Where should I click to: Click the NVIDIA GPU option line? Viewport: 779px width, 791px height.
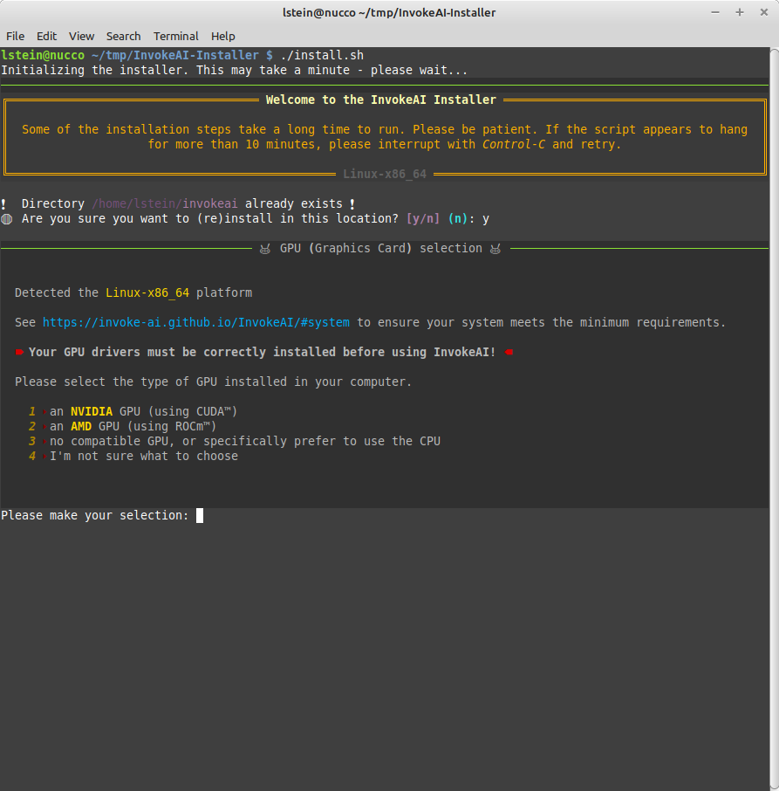pyautogui.click(x=143, y=411)
